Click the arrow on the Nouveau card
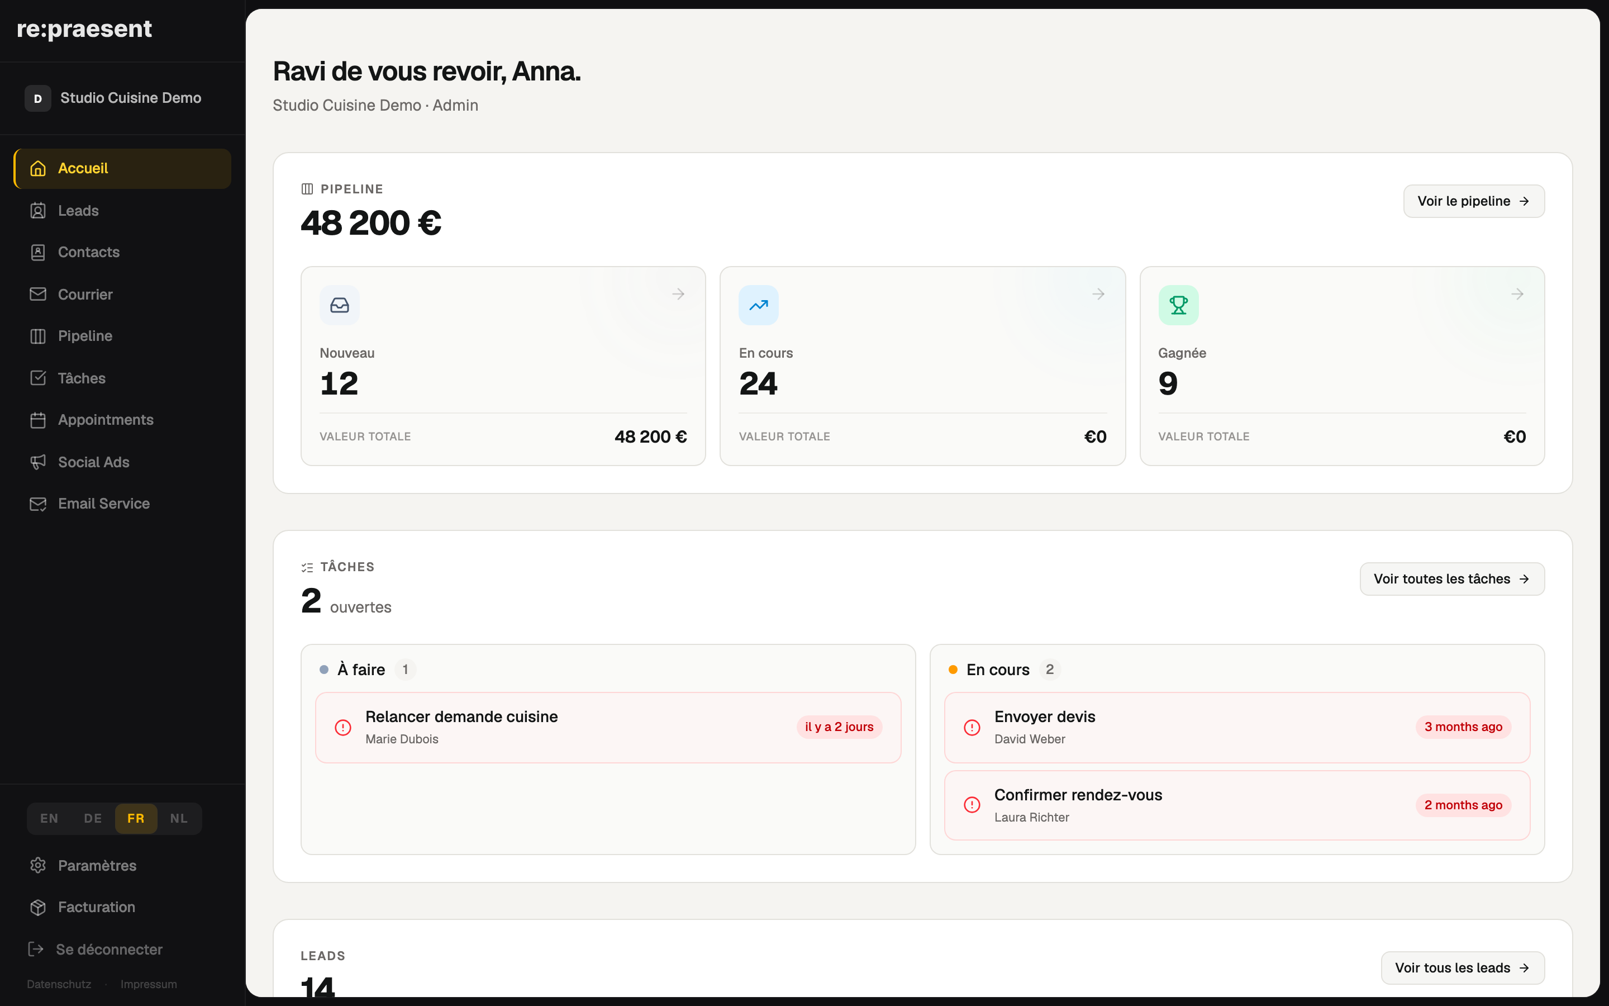This screenshot has width=1609, height=1006. click(x=678, y=294)
